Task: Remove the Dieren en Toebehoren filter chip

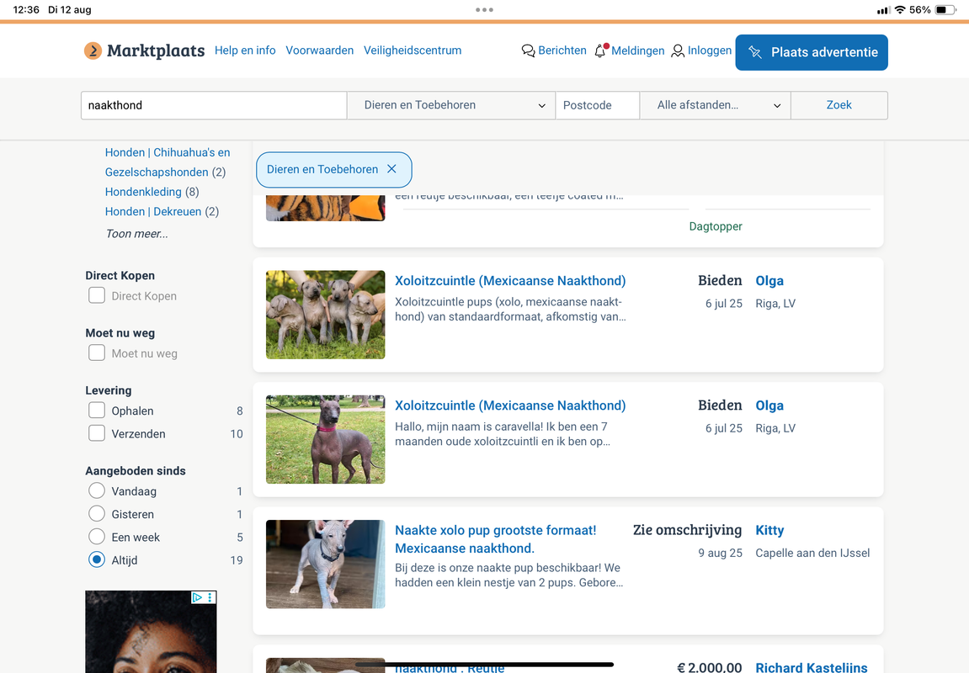Action: tap(391, 169)
